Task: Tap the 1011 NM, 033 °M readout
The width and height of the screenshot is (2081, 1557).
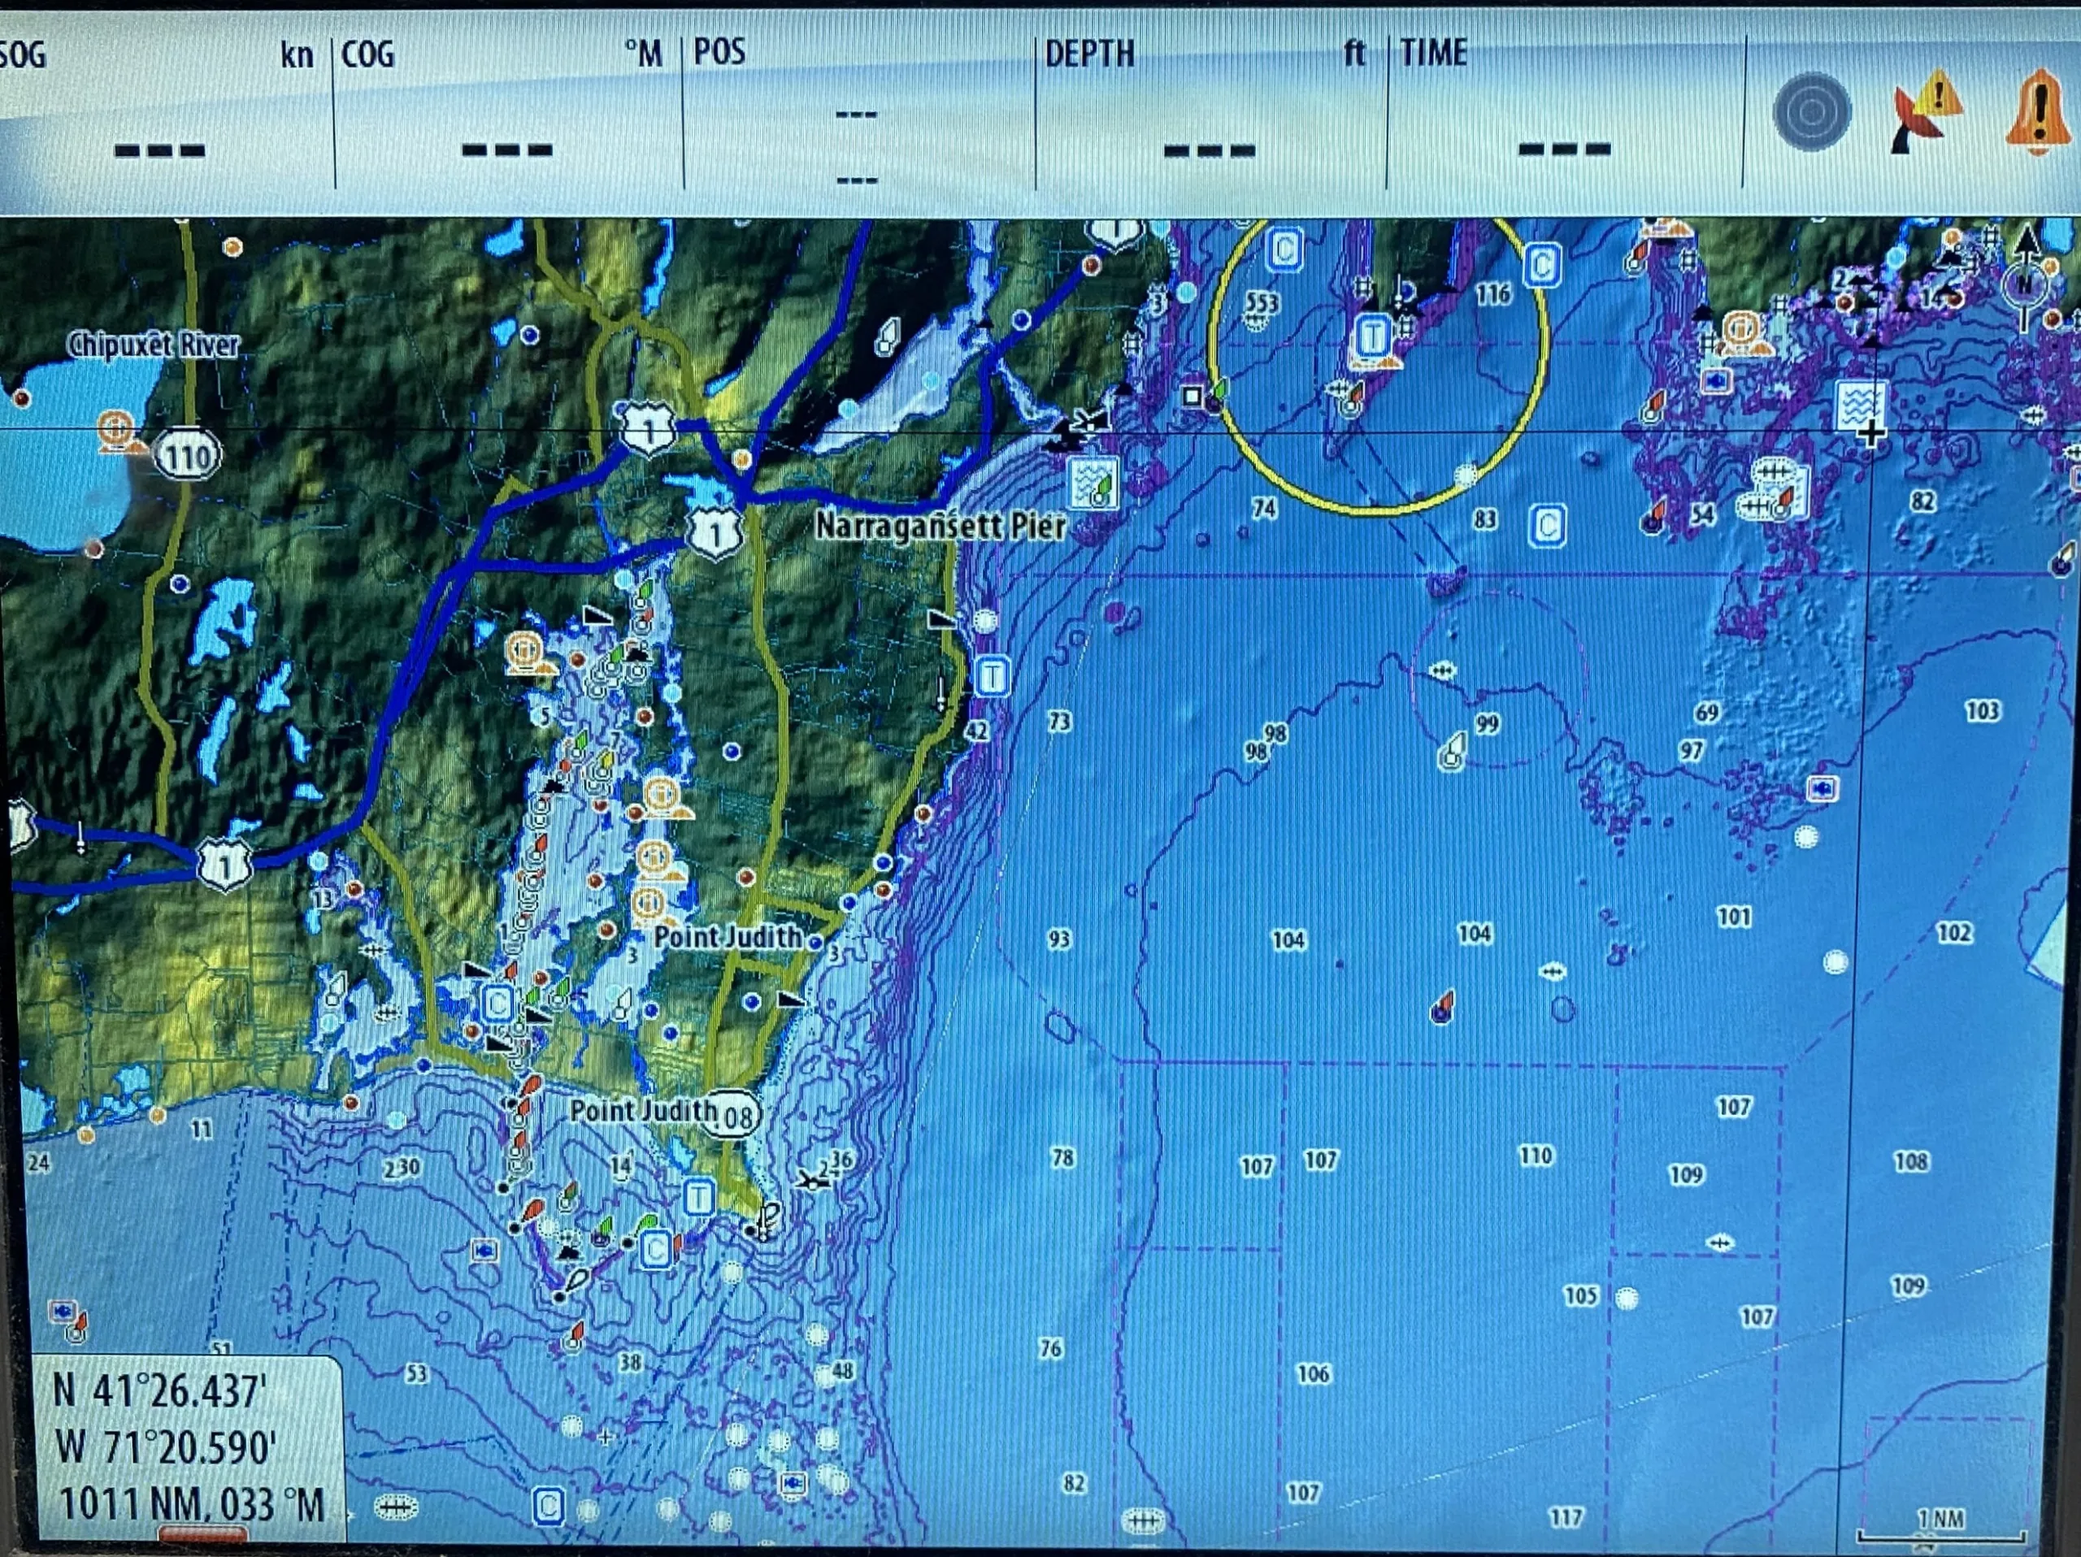Action: [x=191, y=1504]
